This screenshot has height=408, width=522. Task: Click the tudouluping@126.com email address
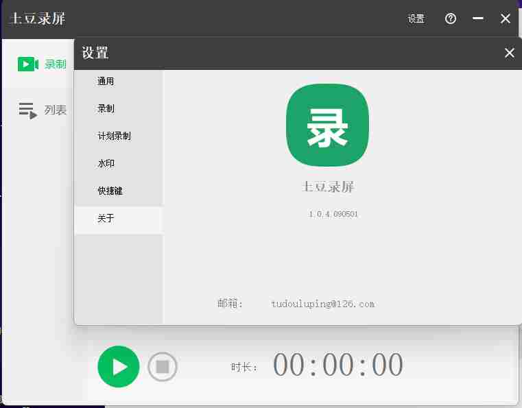click(x=322, y=304)
